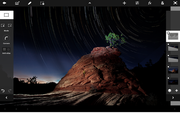
Task: Tap the plus transform icon in top bar
Action: pos(124,3)
